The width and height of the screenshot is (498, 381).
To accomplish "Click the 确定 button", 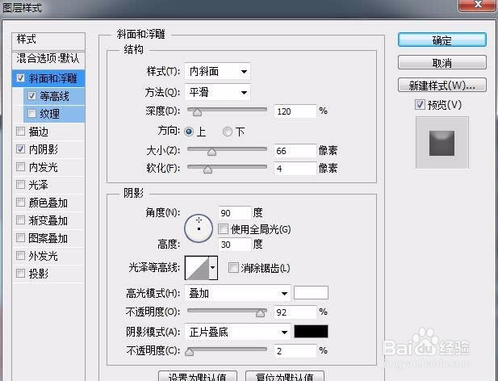I will tap(442, 40).
